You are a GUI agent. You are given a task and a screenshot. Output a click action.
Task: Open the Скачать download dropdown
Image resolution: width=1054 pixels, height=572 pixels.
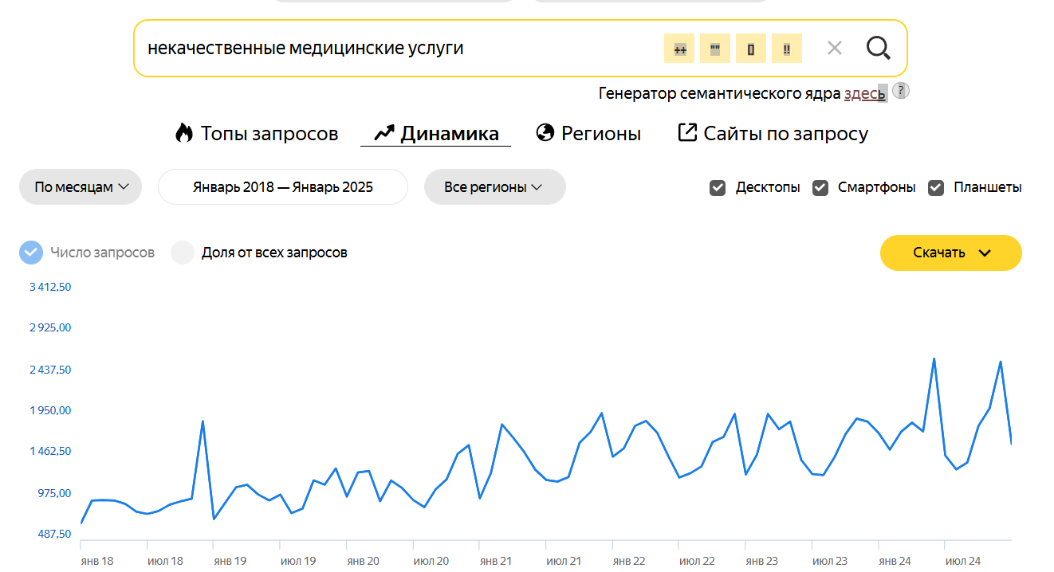point(950,253)
